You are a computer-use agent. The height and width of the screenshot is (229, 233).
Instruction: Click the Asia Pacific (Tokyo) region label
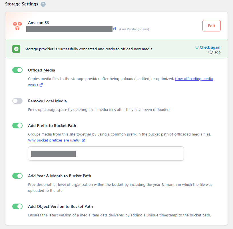(x=134, y=29)
